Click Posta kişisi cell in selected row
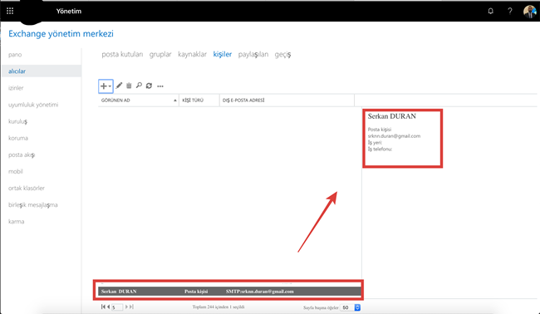The width and height of the screenshot is (540, 314). (x=196, y=292)
